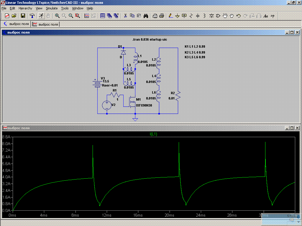Open Control Panel hammer icon
The width and height of the screenshot is (302, 226).
click(32, 16)
